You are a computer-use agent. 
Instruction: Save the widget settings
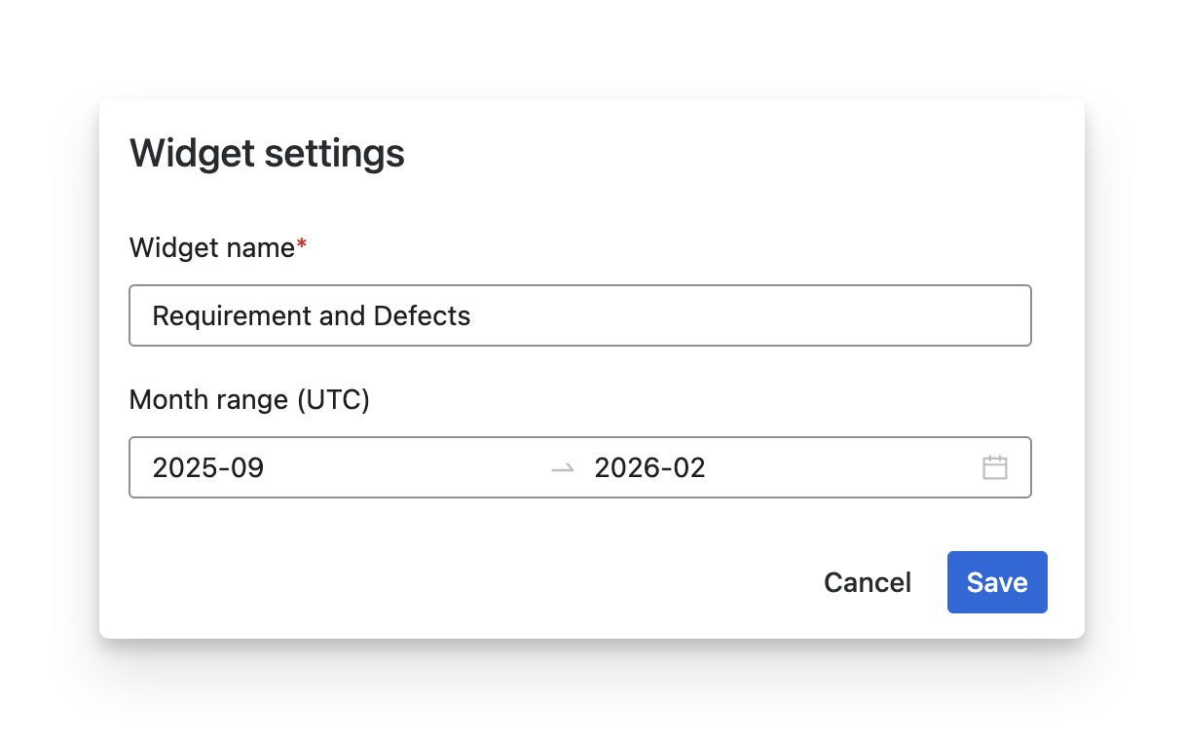[996, 582]
